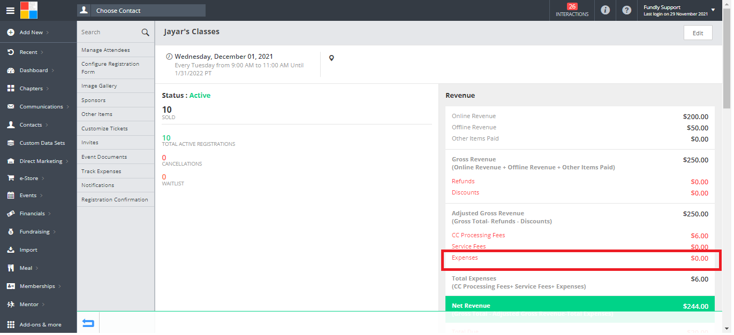Click the Financials money icon
Image resolution: width=734 pixels, height=335 pixels.
tap(11, 214)
